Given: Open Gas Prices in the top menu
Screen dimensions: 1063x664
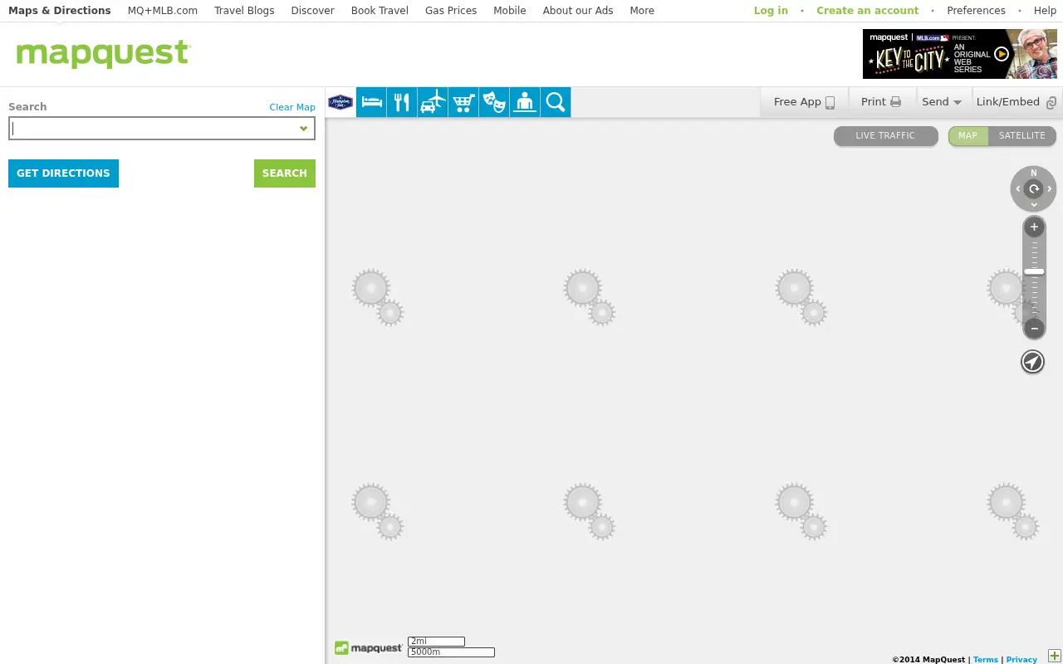Looking at the screenshot, I should 451,11.
